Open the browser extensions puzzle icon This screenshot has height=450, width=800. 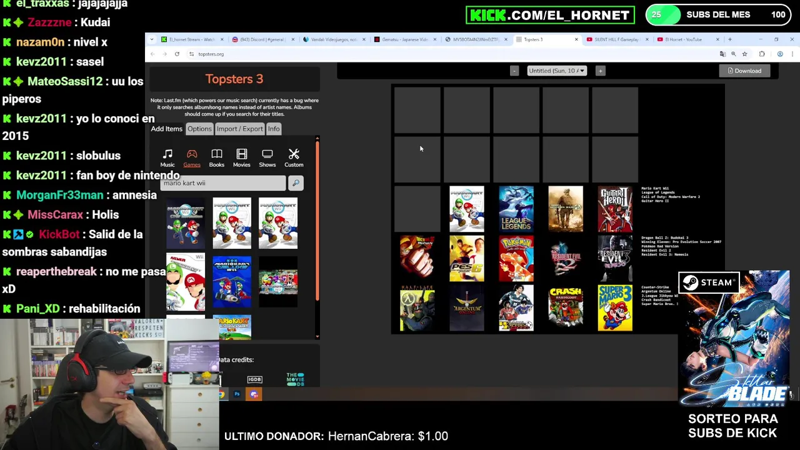click(762, 54)
